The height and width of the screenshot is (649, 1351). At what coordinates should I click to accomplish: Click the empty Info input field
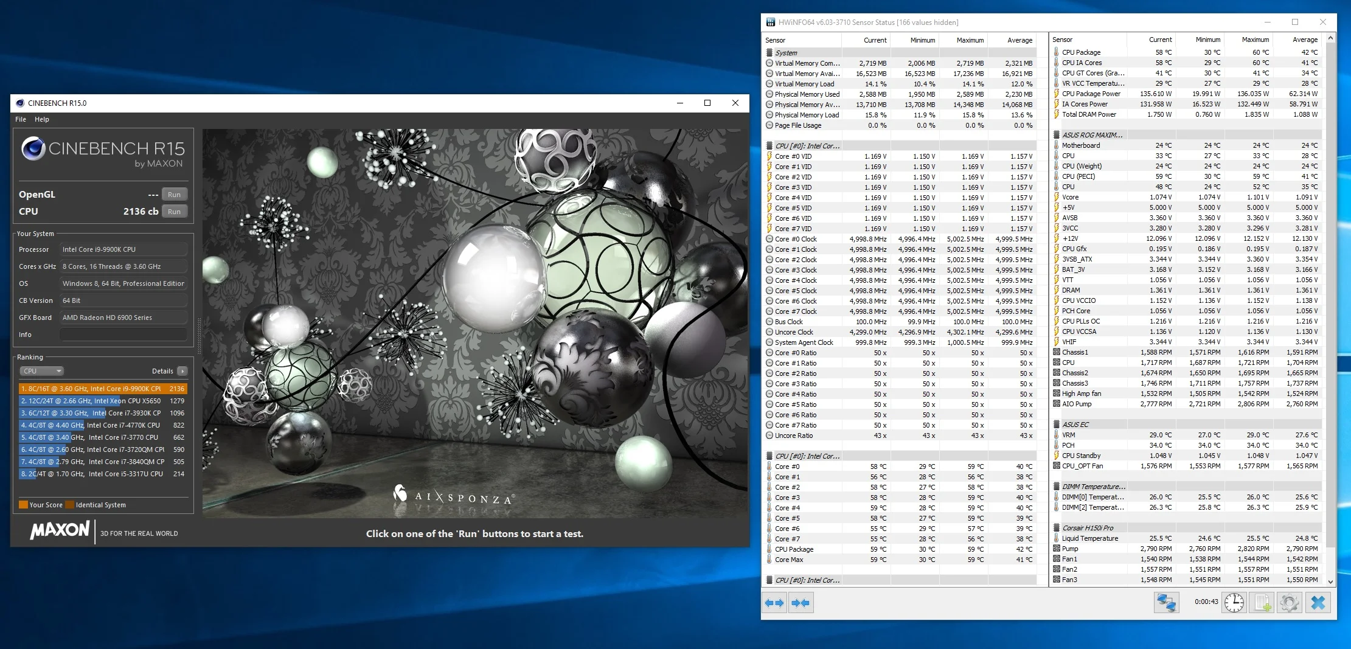click(x=124, y=335)
